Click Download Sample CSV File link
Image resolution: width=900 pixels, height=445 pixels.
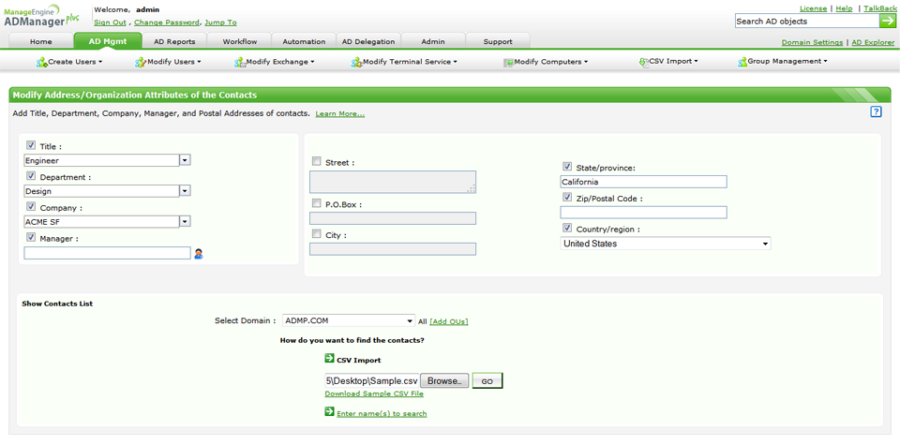pyautogui.click(x=373, y=393)
